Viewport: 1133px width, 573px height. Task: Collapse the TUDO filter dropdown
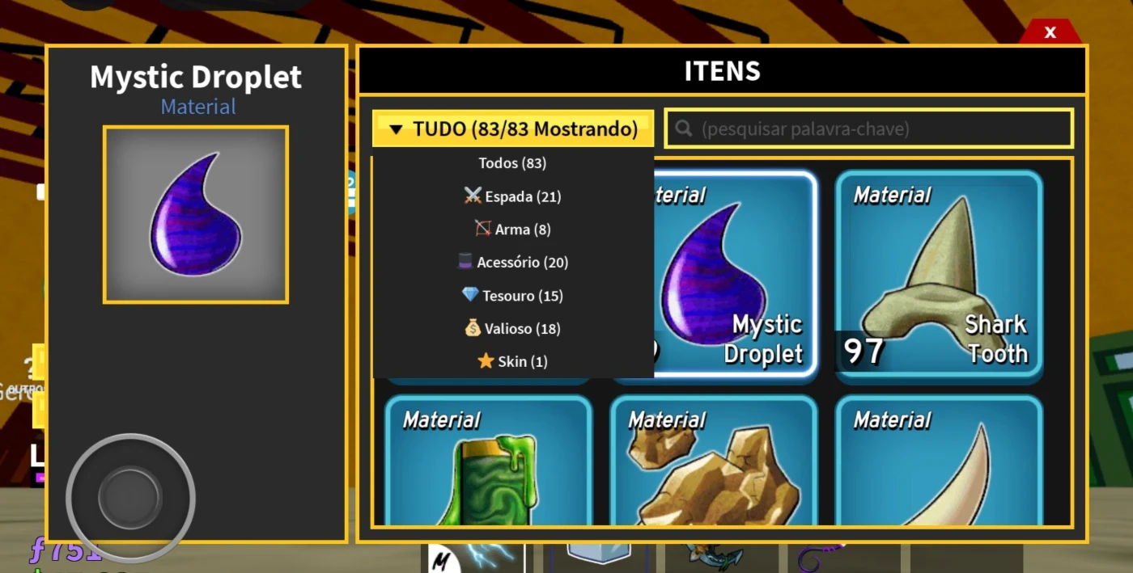[x=513, y=129]
